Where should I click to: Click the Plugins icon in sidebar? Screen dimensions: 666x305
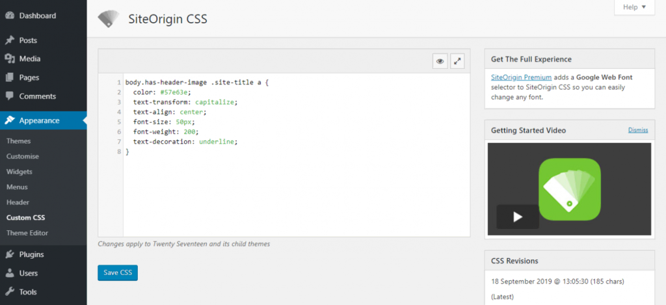point(10,254)
